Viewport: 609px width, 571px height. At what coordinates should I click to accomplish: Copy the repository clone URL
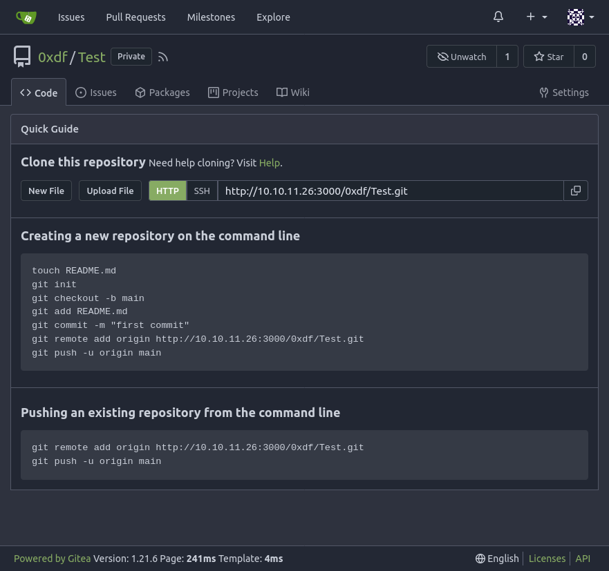pyautogui.click(x=575, y=191)
